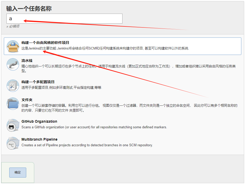Select the Multibranch Pipeline branch icon
Screen dimensions: 247x185
13,143
